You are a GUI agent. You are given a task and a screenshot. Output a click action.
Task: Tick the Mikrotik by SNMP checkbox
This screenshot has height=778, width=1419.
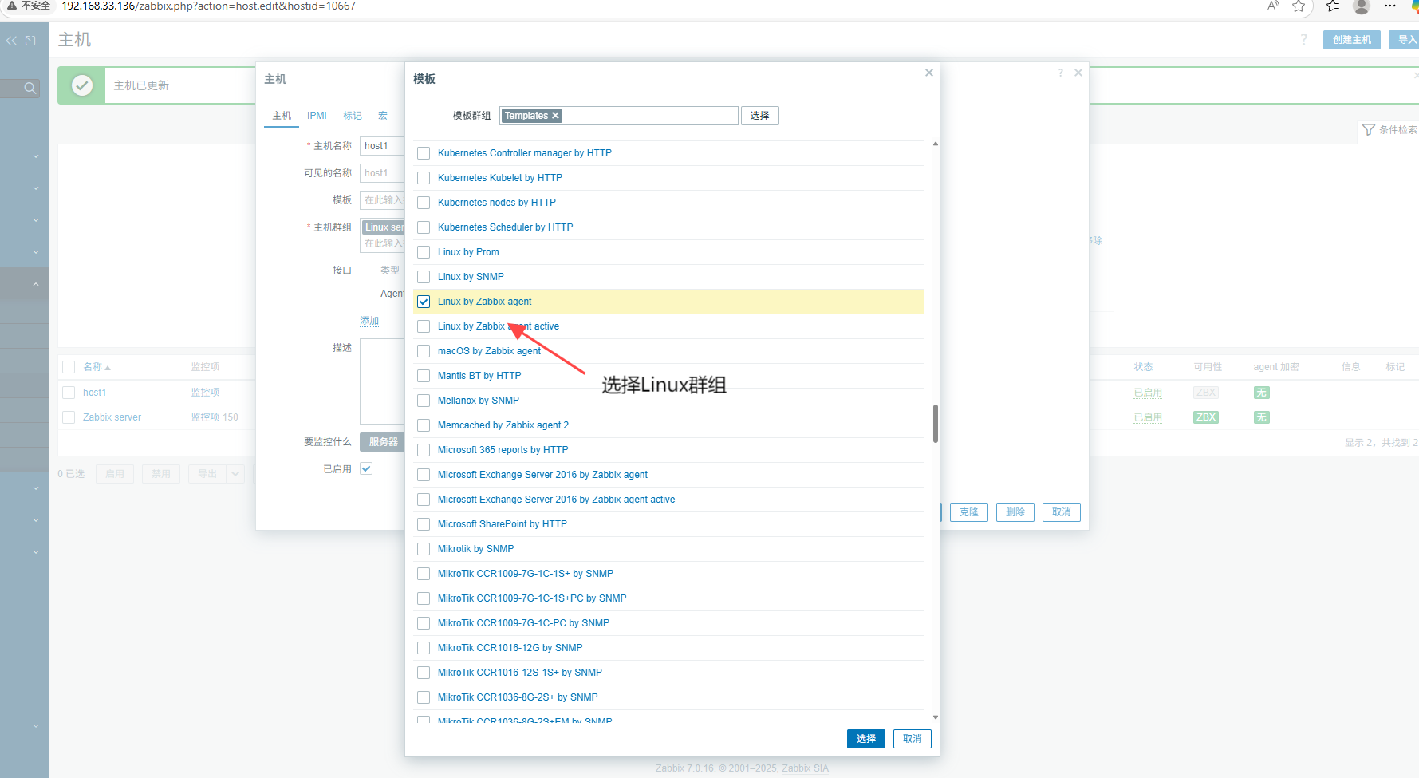pyautogui.click(x=424, y=549)
